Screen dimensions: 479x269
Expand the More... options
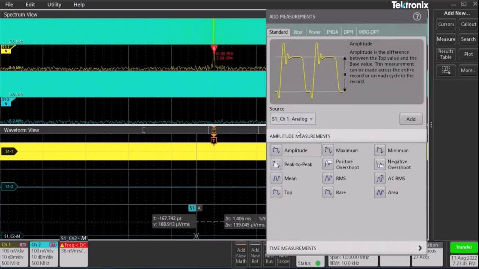(x=468, y=70)
